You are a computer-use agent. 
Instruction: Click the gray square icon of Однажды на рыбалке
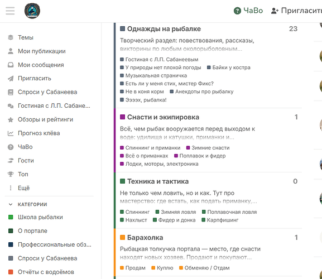click(122, 28)
